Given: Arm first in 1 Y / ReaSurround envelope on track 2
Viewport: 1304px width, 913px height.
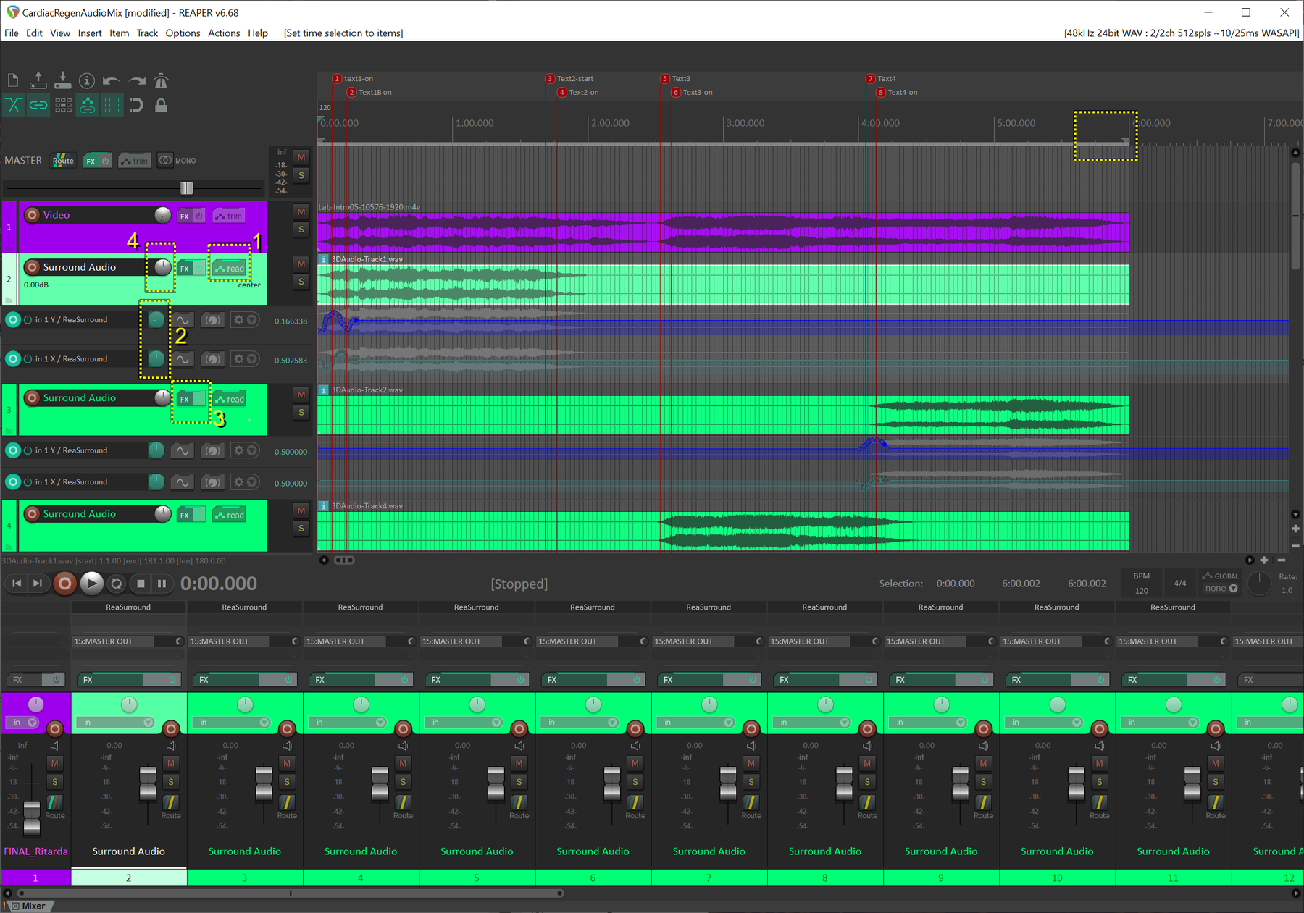Looking at the screenshot, I should coord(13,319).
